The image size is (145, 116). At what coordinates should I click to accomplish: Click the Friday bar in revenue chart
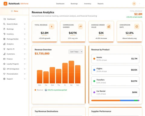coord(65,73)
